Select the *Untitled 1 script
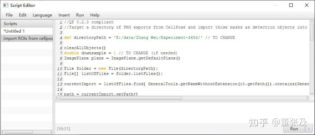This screenshot has height=135, width=315. [27, 31]
